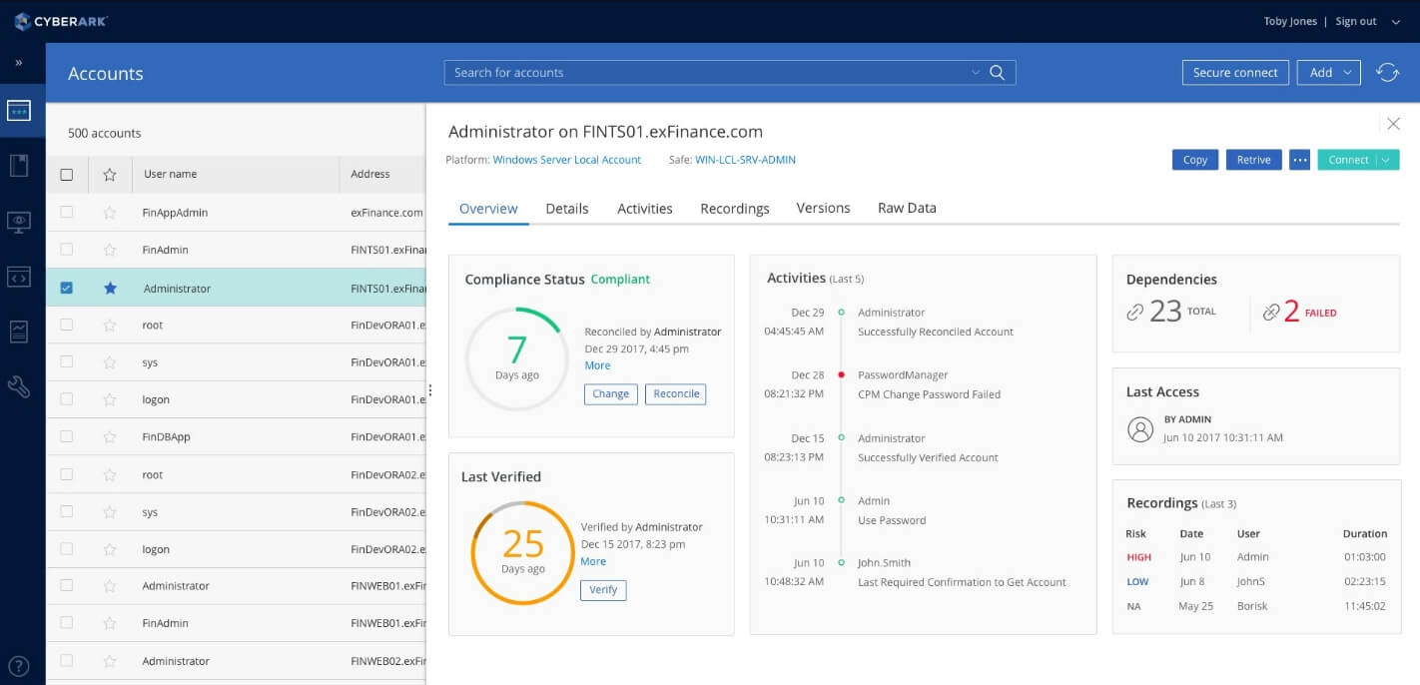Screen dimensions: 1420x685
Task: Open More link under Last Verified
Action: click(593, 561)
